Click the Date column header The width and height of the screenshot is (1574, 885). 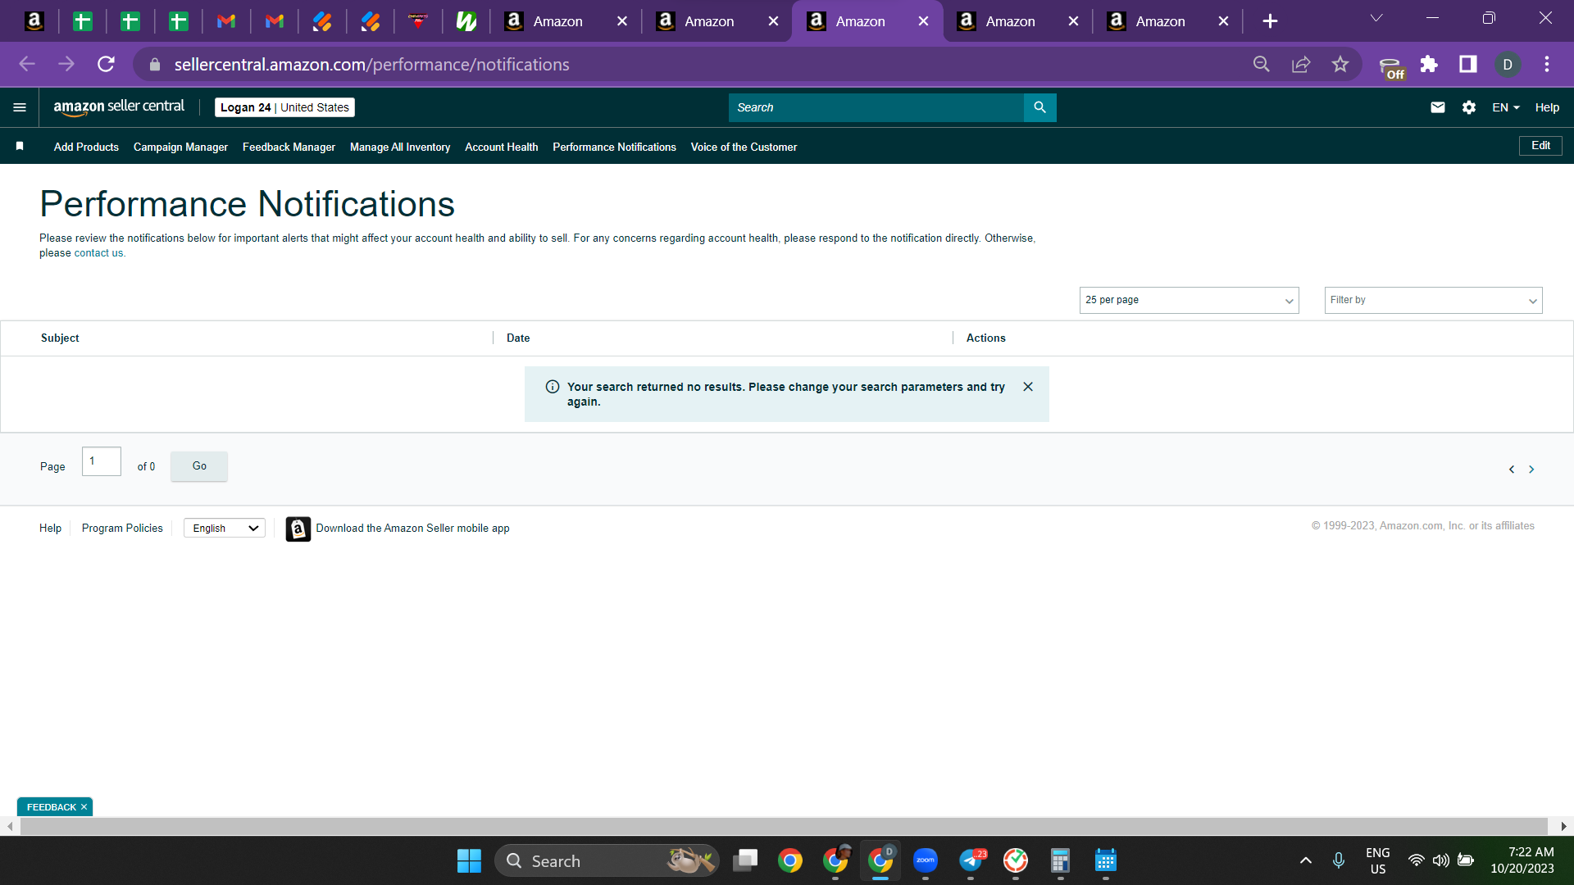[518, 338]
